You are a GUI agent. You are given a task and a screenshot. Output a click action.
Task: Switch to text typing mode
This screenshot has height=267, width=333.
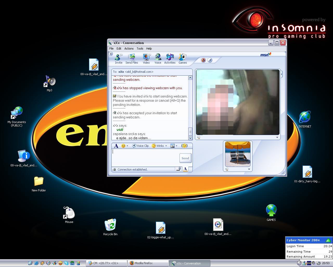[x=185, y=169]
